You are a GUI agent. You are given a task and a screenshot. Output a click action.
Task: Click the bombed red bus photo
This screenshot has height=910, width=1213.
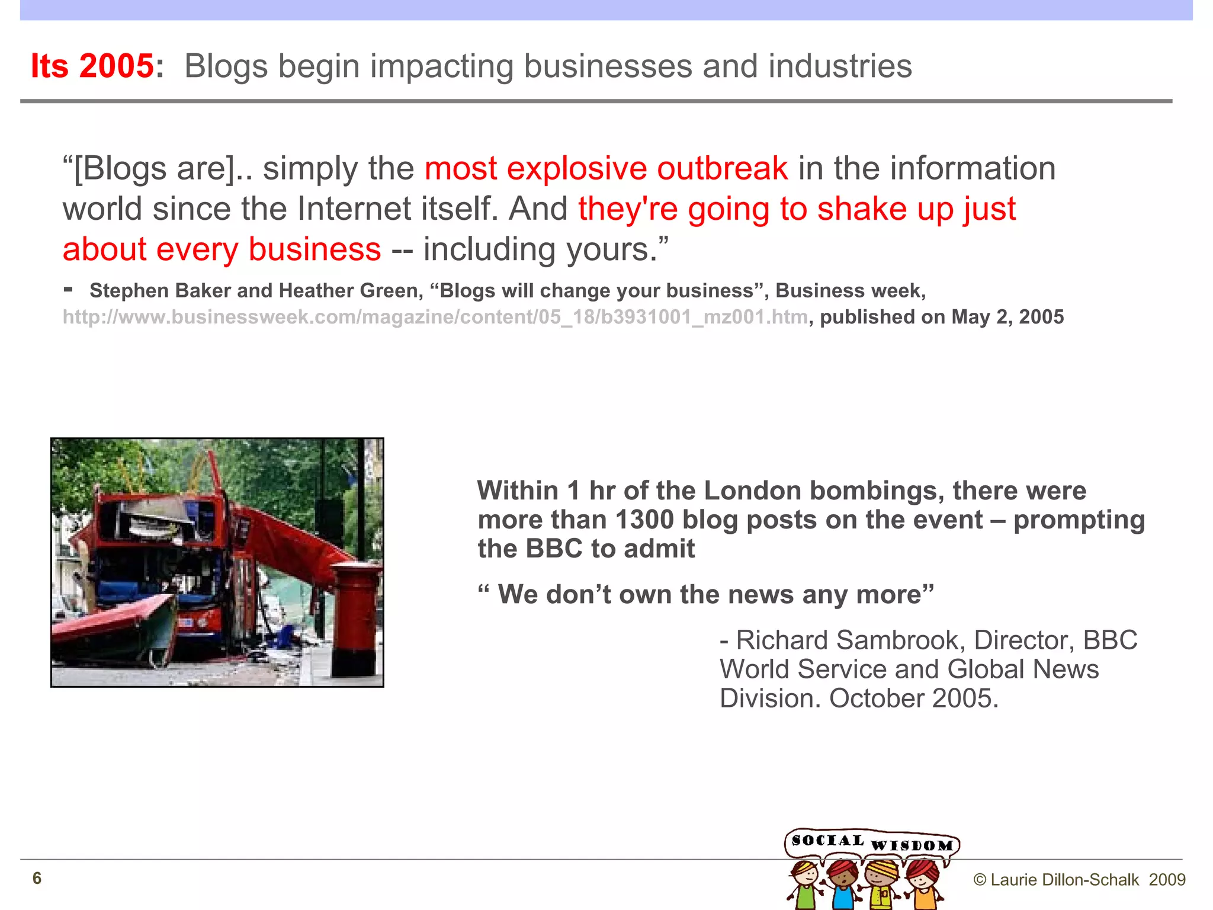coord(217,562)
